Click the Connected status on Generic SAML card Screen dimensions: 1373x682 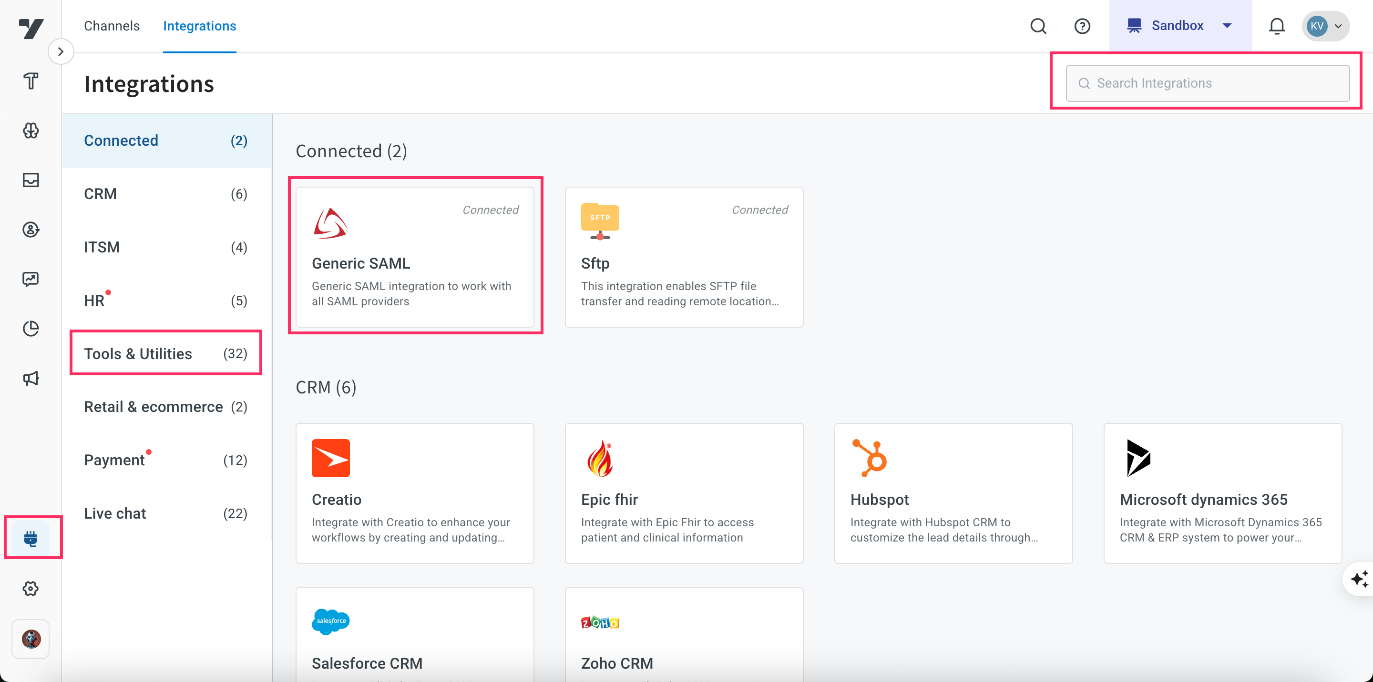pos(491,210)
